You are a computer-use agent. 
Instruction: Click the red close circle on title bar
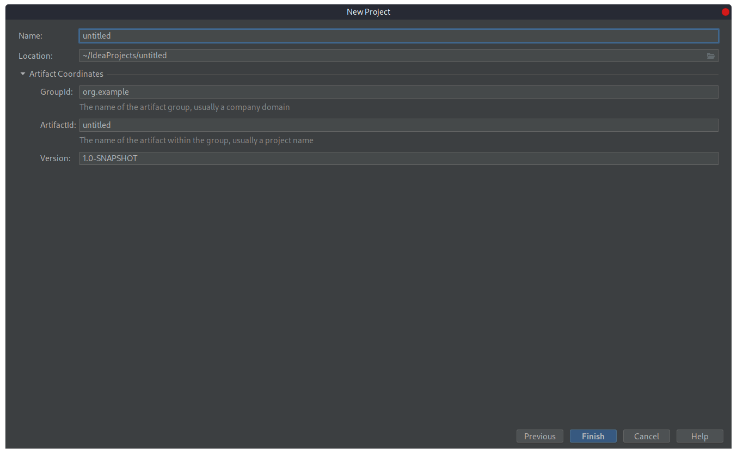[726, 11]
